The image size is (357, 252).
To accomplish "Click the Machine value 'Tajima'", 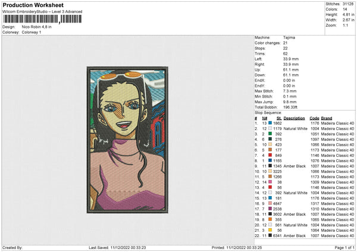I will coord(289,37).
